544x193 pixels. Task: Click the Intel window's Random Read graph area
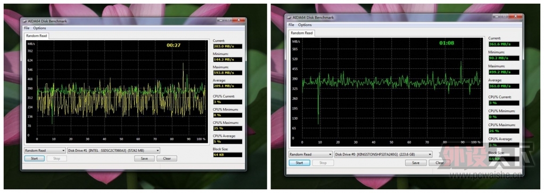pos(117,91)
